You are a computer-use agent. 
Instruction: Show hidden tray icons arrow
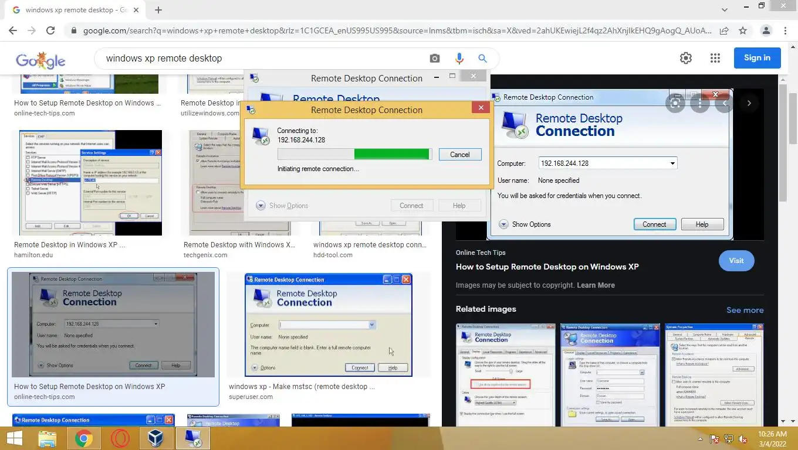(700, 439)
